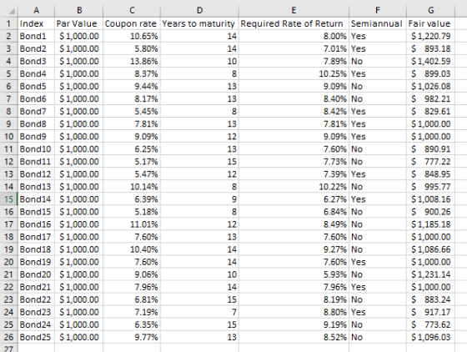Select the 'Bond20' cell
The height and width of the screenshot is (352, 467).
pos(37,274)
